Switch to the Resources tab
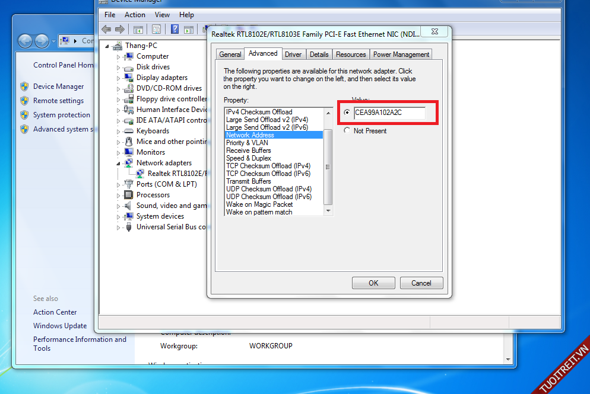Image resolution: width=590 pixels, height=394 pixels. coord(351,55)
